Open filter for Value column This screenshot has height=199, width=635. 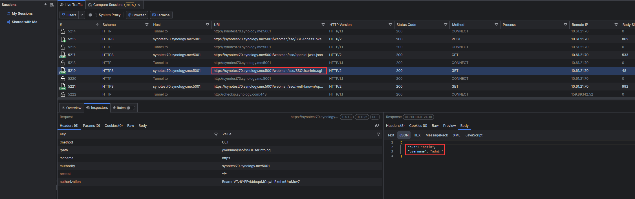click(x=378, y=134)
